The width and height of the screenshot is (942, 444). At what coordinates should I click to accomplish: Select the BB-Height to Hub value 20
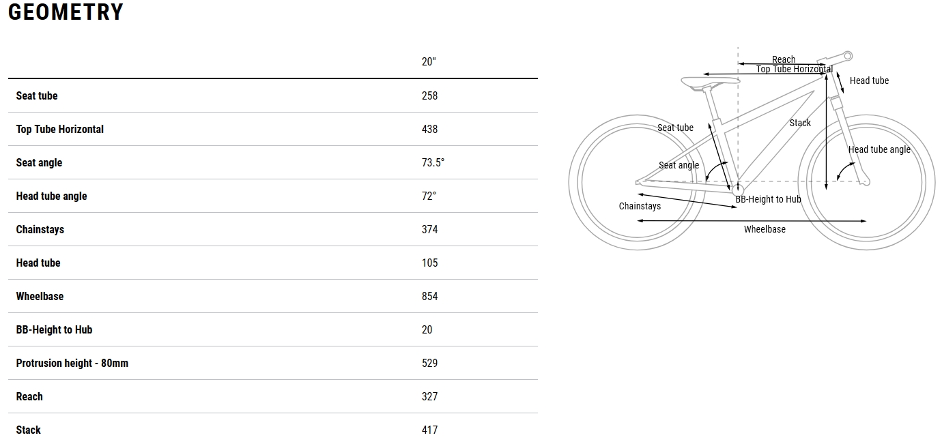[x=427, y=329]
